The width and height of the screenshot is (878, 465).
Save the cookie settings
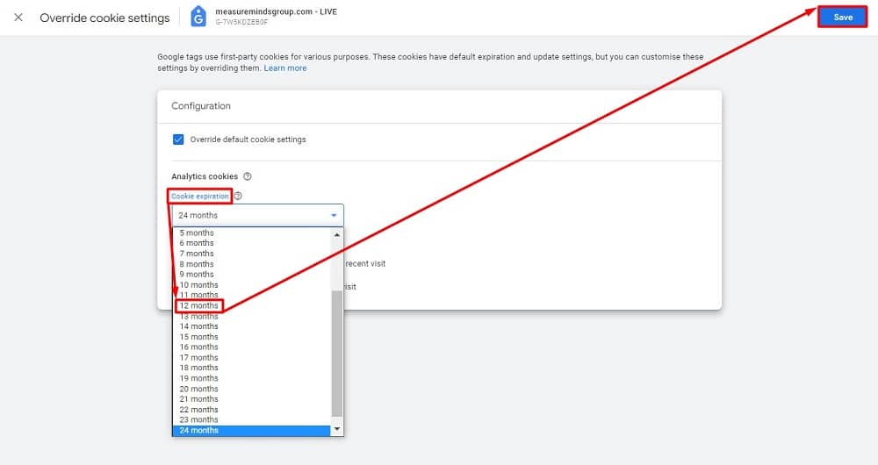[x=842, y=18]
